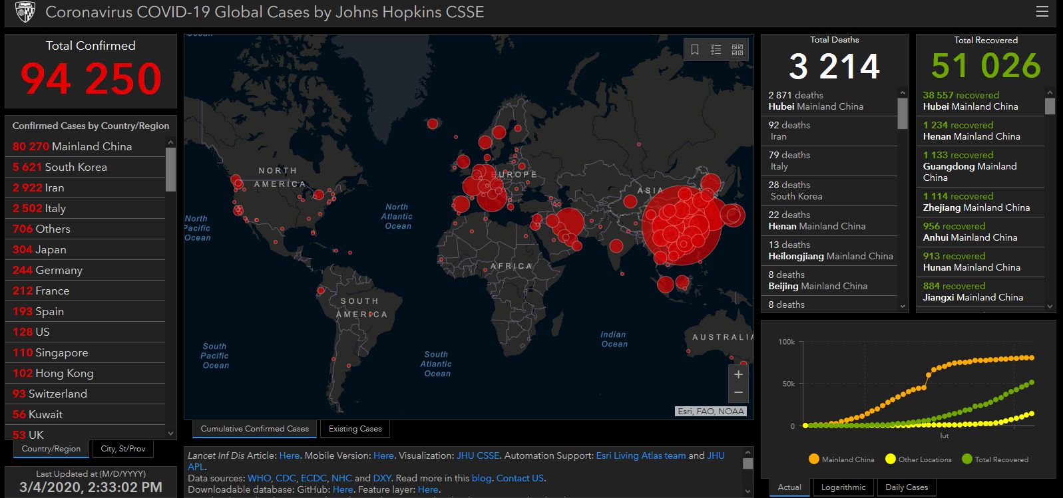Select the Country/Region tab
The width and height of the screenshot is (1063, 498).
[51, 449]
